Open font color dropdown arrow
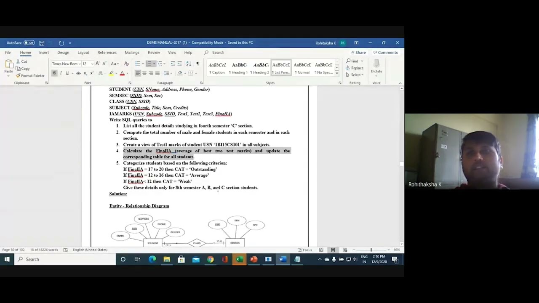The width and height of the screenshot is (539, 303). tap(127, 74)
